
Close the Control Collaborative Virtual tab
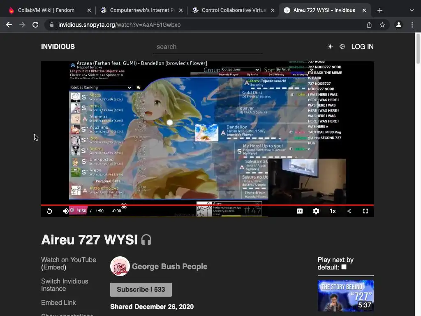(273, 10)
